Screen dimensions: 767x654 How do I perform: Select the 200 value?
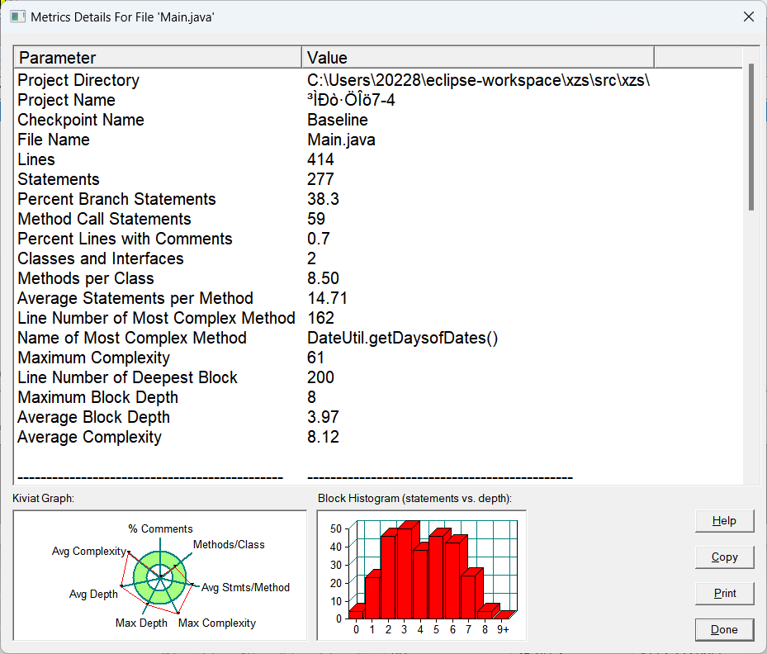click(320, 377)
